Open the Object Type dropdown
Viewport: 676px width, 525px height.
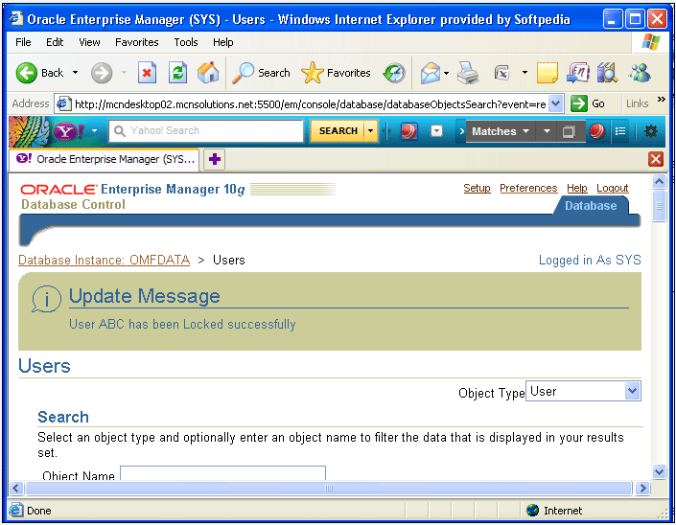tap(632, 391)
